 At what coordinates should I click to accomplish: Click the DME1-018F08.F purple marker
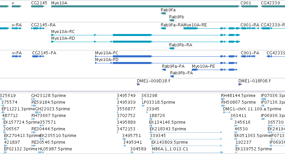click(240, 84)
